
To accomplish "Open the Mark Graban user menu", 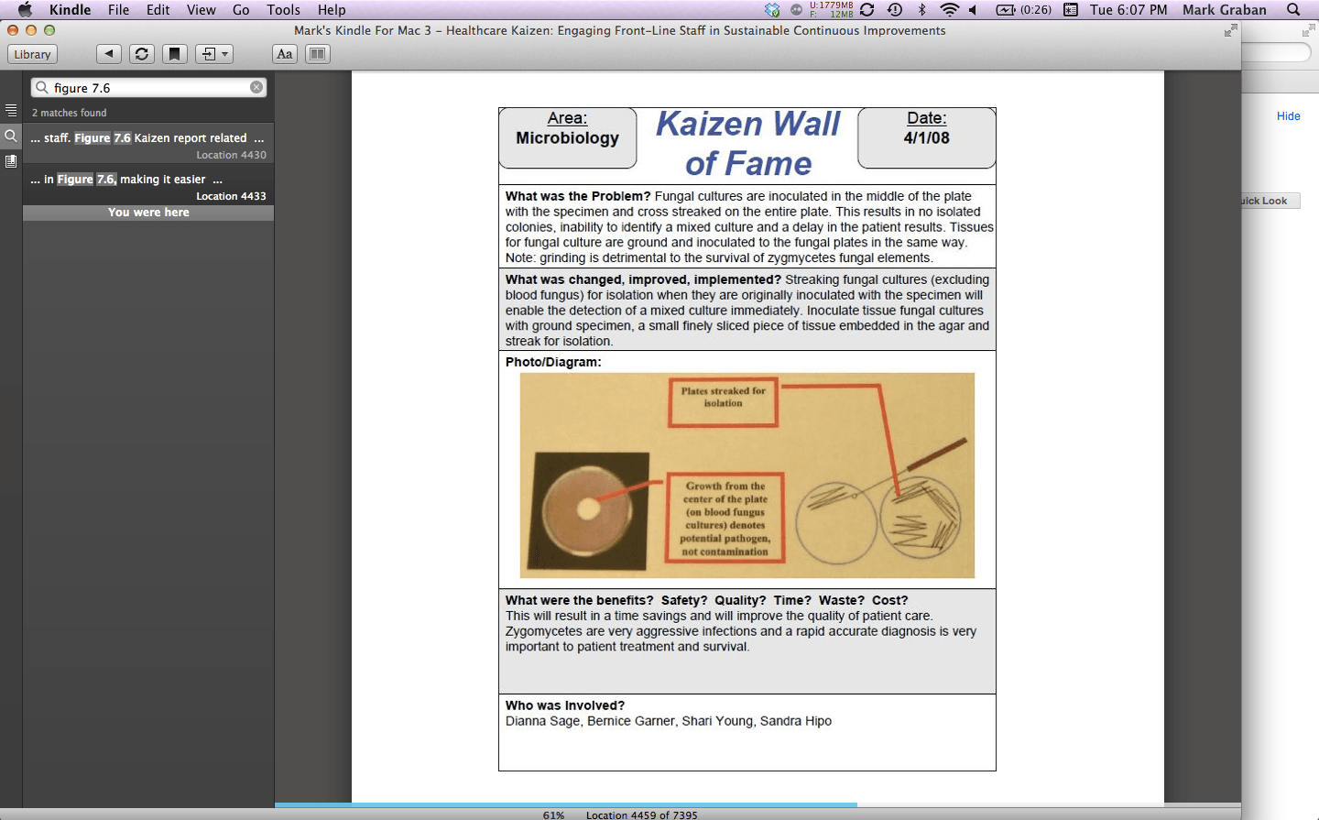I will point(1225,10).
